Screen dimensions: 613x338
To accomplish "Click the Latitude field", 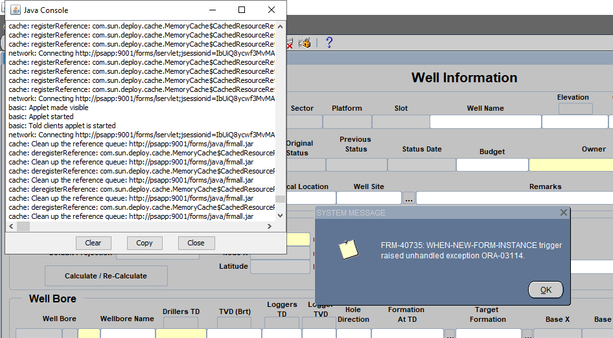I will (x=280, y=267).
